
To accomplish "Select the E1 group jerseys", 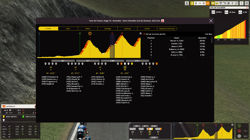I will pos(150,64).
